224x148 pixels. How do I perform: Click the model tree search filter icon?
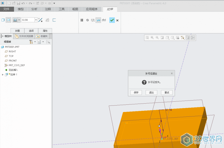[48, 42]
